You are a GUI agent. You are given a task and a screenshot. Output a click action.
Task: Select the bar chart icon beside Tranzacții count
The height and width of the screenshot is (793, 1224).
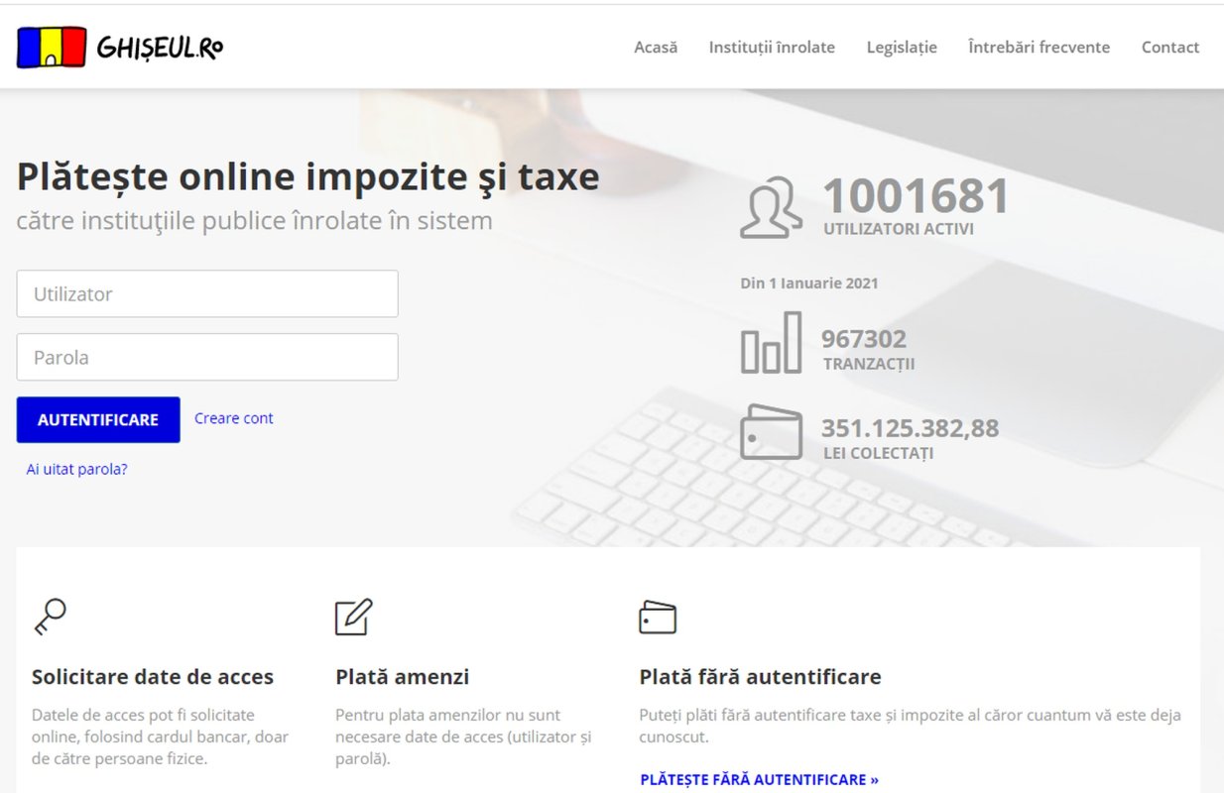click(x=773, y=342)
